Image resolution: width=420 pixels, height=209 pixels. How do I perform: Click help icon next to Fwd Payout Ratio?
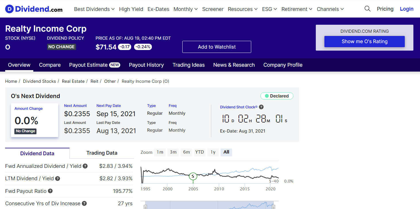[50, 191]
